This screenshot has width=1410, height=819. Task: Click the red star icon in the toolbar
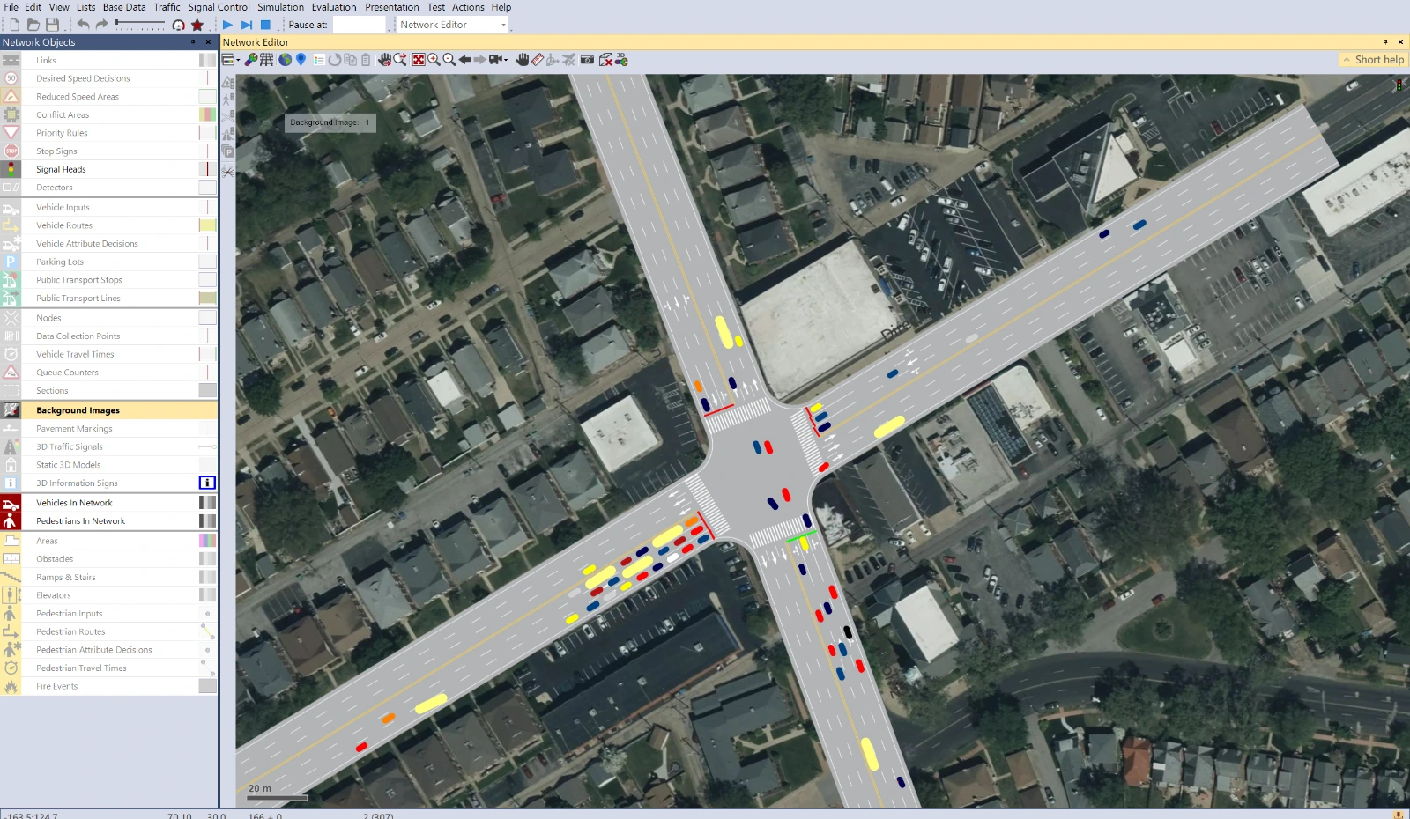point(197,25)
